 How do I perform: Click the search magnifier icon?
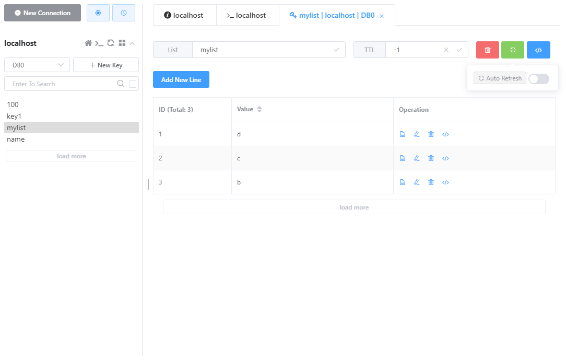(x=121, y=84)
